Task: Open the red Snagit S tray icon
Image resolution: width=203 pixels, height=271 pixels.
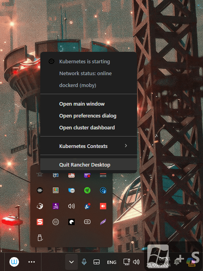Action: [x=40, y=222]
